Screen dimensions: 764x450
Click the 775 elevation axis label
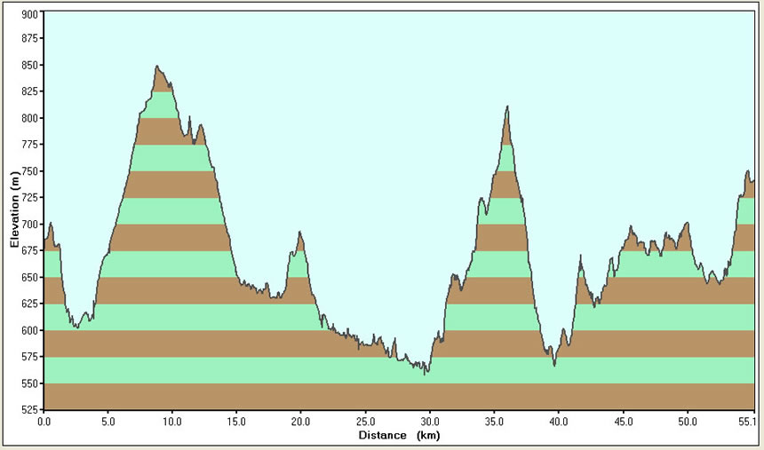point(29,145)
